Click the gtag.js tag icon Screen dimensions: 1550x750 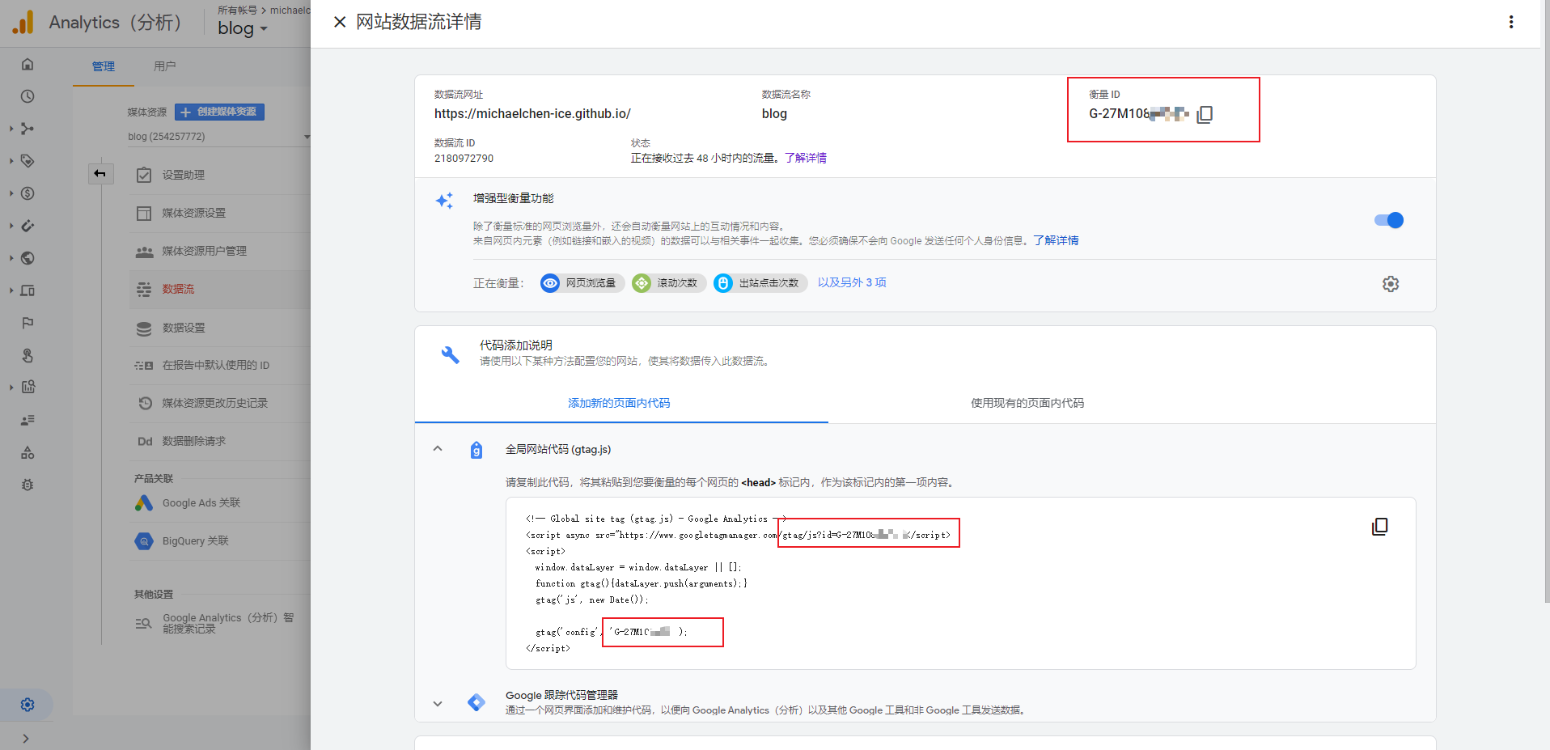tap(476, 450)
